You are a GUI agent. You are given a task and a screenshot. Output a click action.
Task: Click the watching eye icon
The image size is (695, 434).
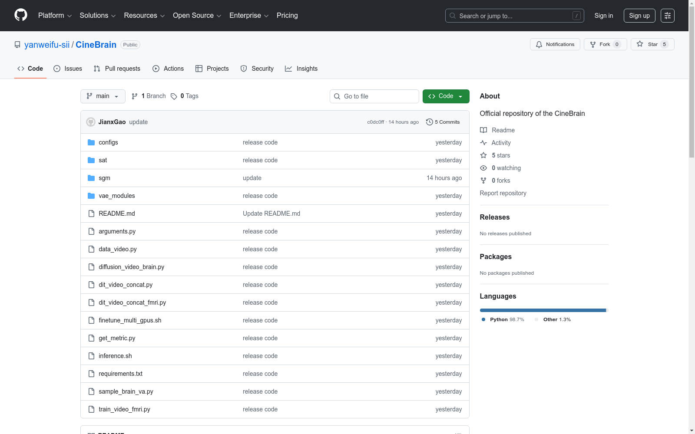(483, 168)
